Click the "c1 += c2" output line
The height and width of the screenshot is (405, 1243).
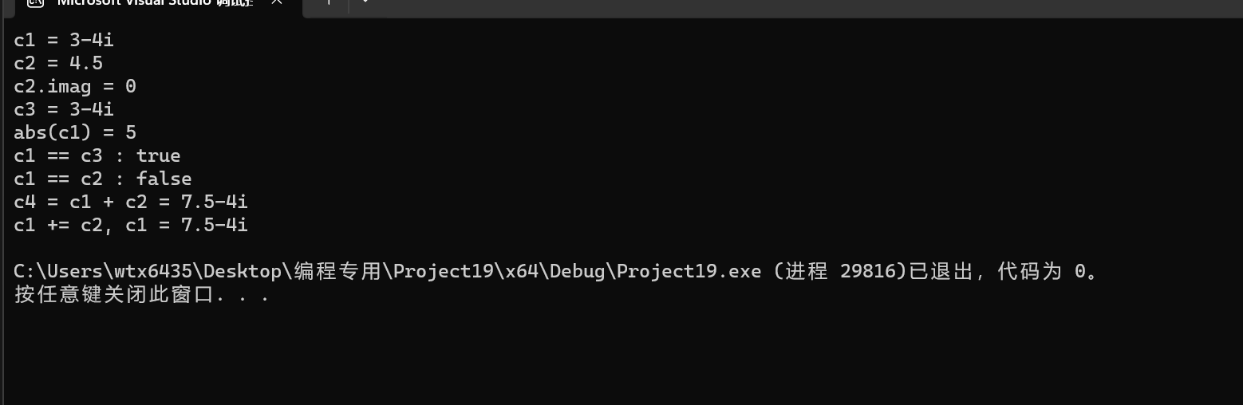point(131,225)
